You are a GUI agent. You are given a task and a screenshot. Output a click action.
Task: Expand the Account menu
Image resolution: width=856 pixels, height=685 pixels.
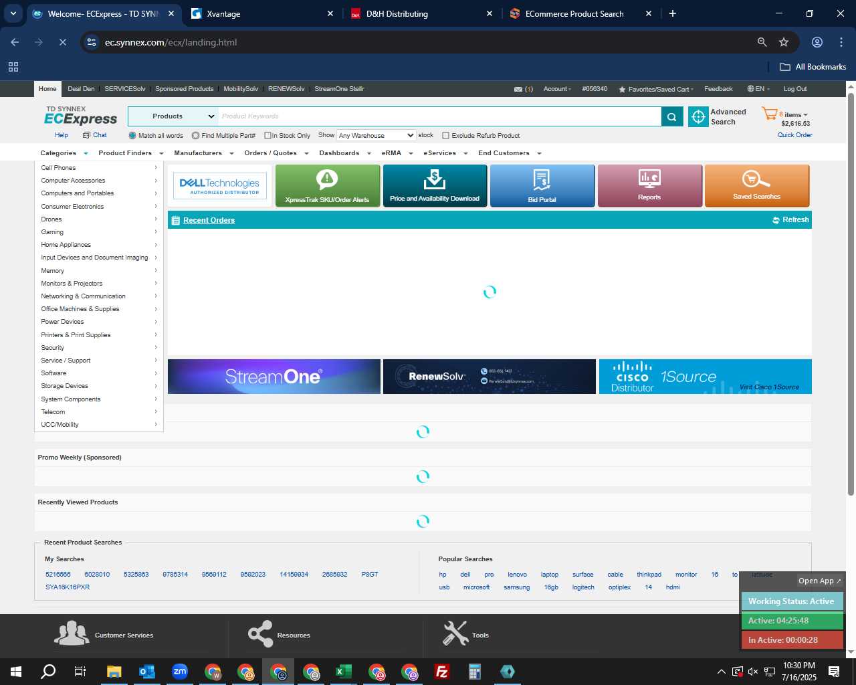coord(557,89)
